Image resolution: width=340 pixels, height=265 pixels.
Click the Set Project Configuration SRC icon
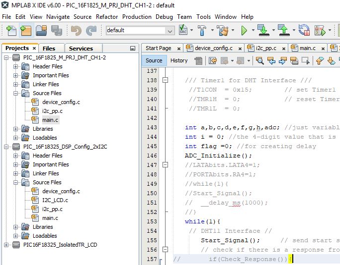pyautogui.click(x=183, y=30)
